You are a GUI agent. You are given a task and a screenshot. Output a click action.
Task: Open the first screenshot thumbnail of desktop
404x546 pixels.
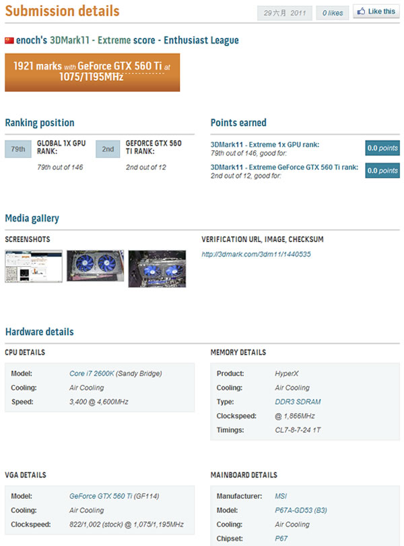click(34, 266)
